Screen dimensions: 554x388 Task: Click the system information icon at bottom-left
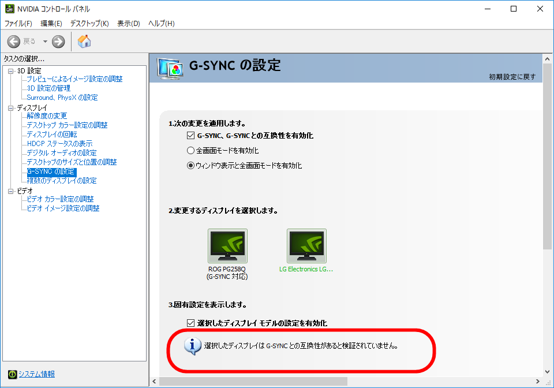pyautogui.click(x=12, y=374)
